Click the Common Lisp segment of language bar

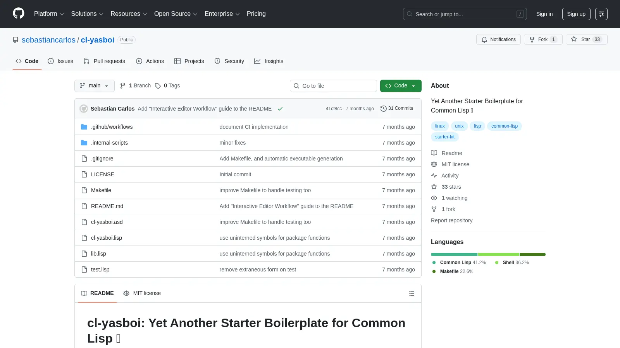point(454,254)
